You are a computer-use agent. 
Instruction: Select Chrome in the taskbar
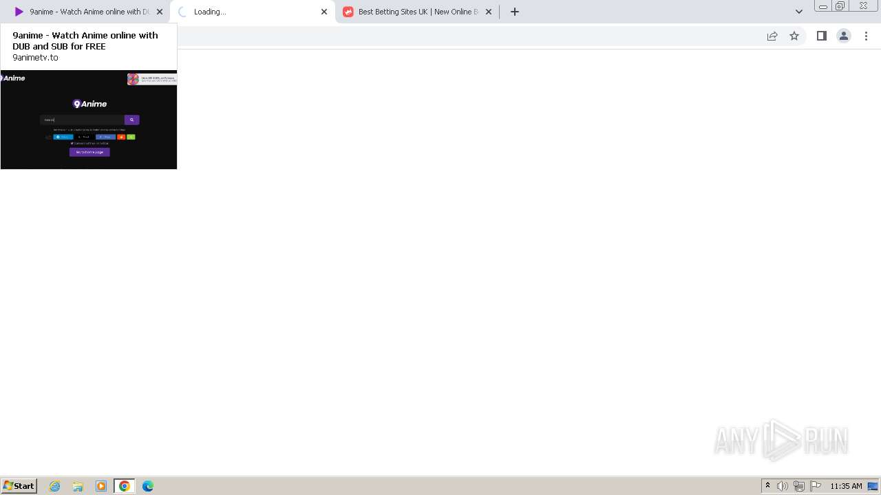[125, 486]
